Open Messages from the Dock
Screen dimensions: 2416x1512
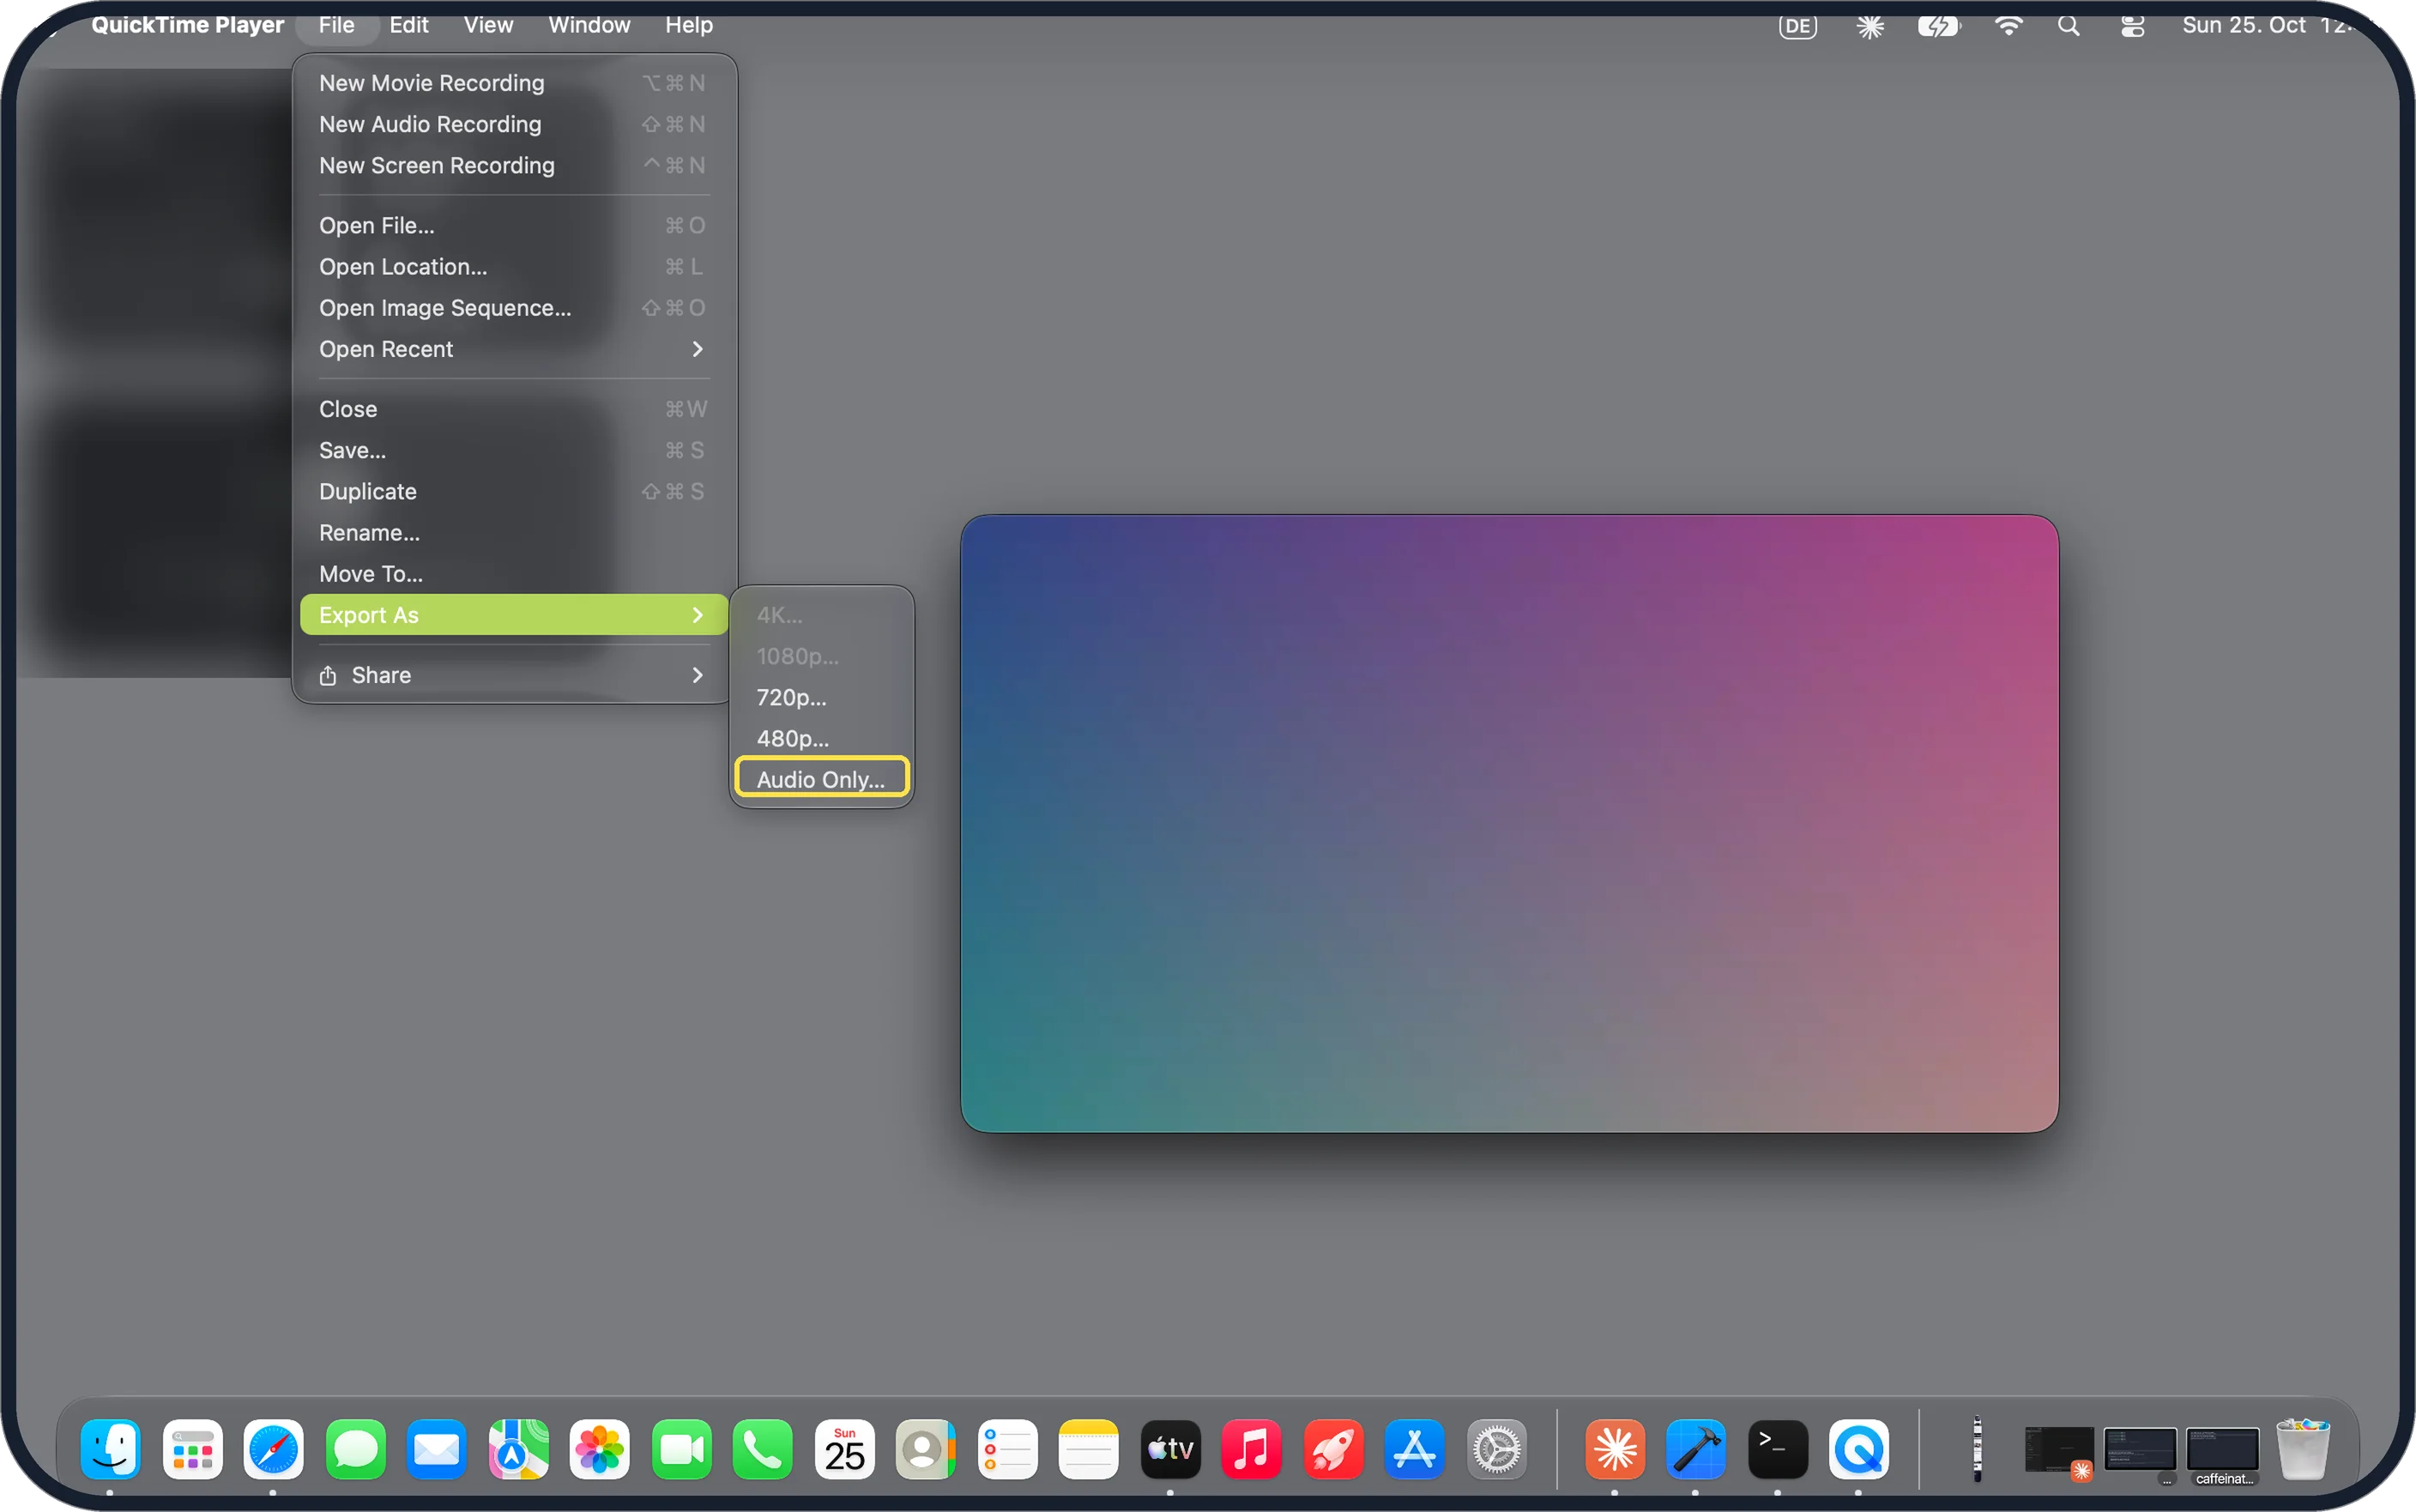355,1448
